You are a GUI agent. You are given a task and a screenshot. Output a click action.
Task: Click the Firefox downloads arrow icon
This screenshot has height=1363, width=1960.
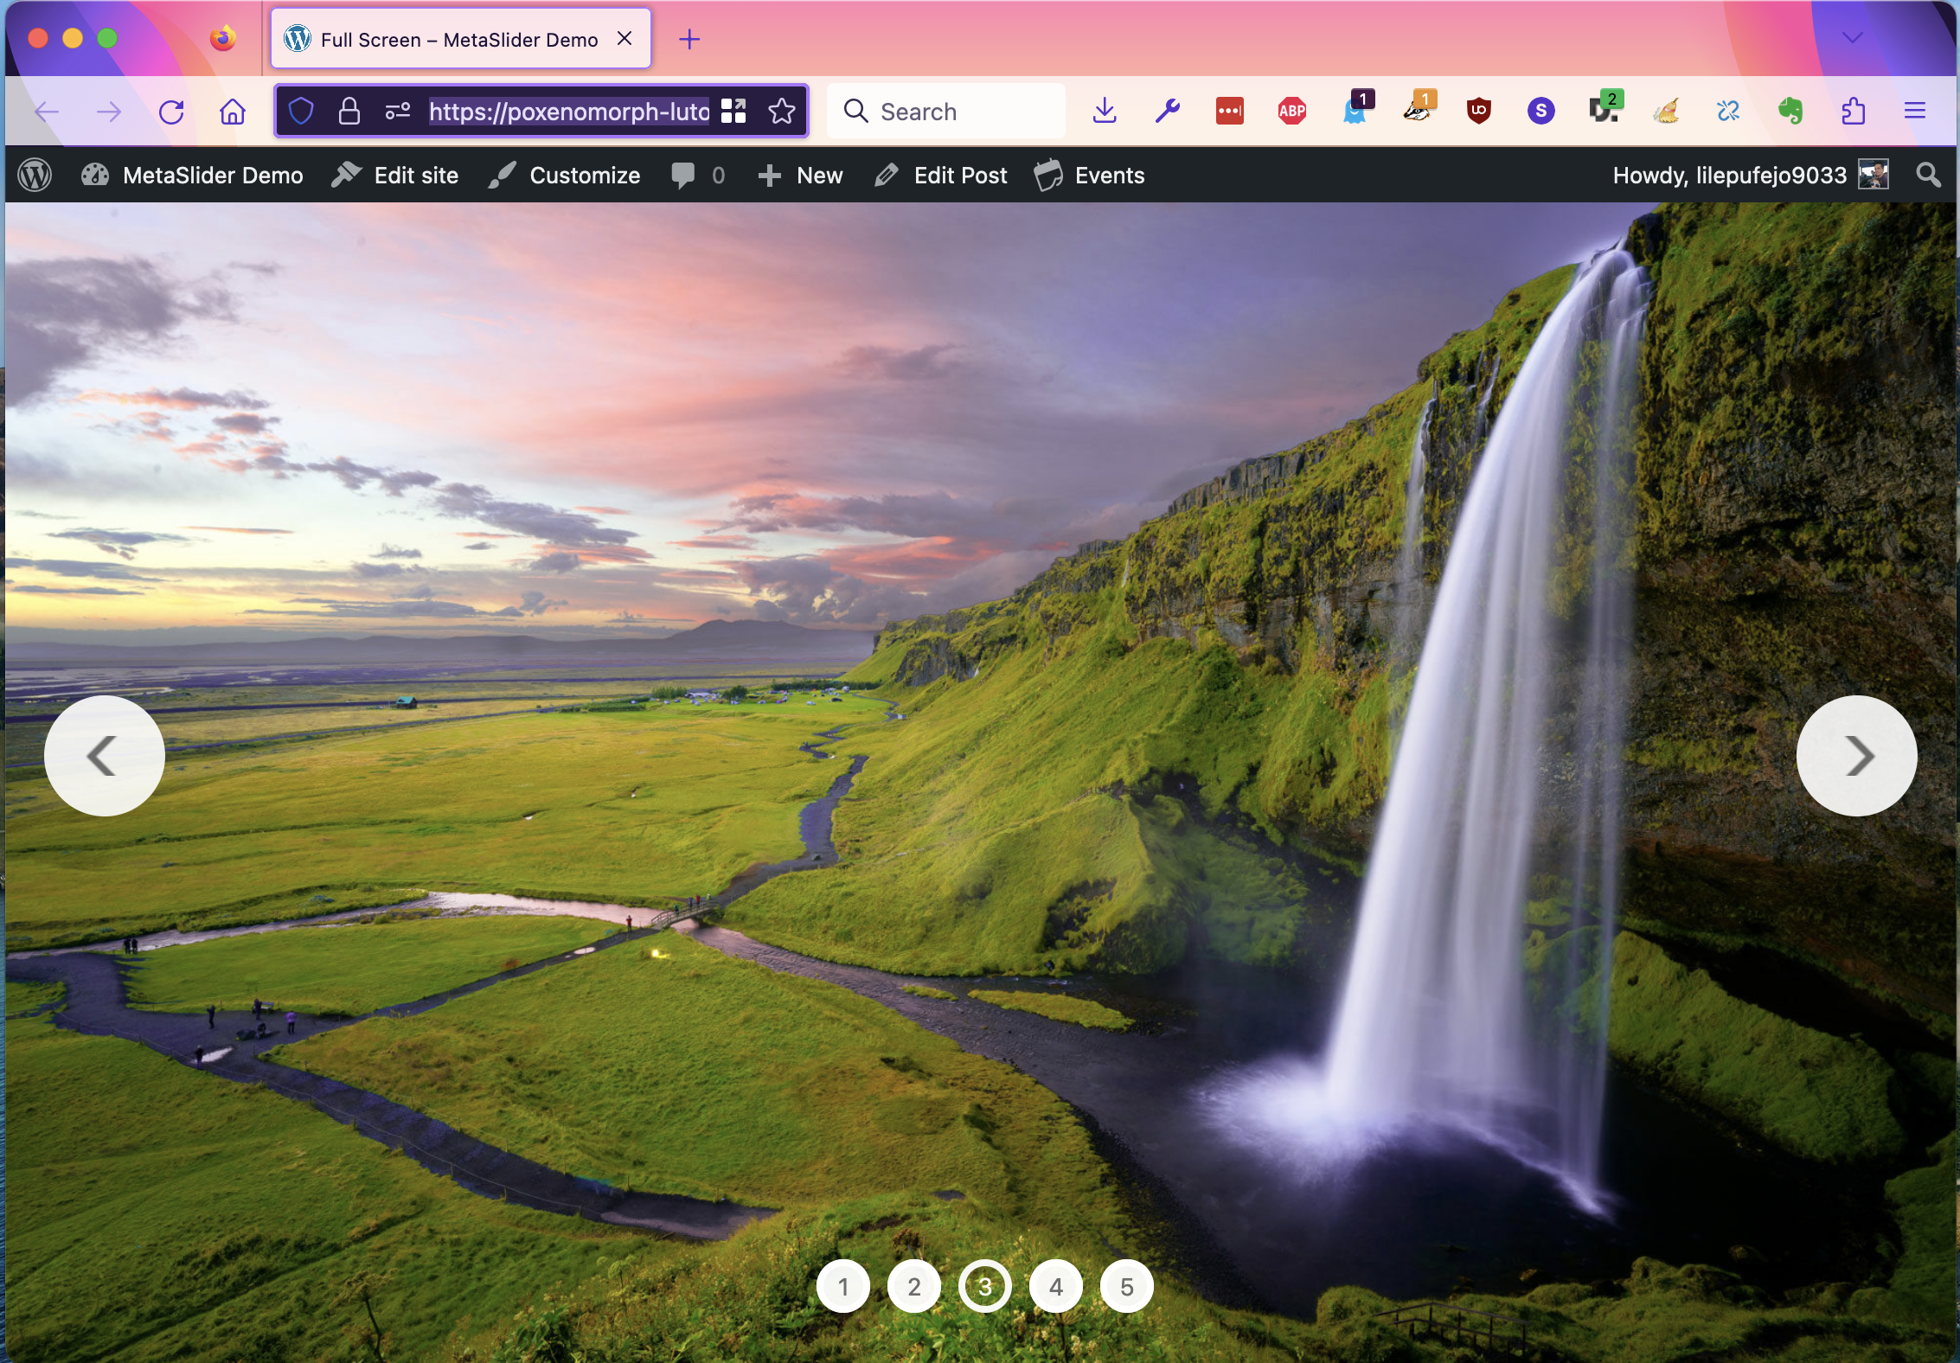click(x=1105, y=111)
